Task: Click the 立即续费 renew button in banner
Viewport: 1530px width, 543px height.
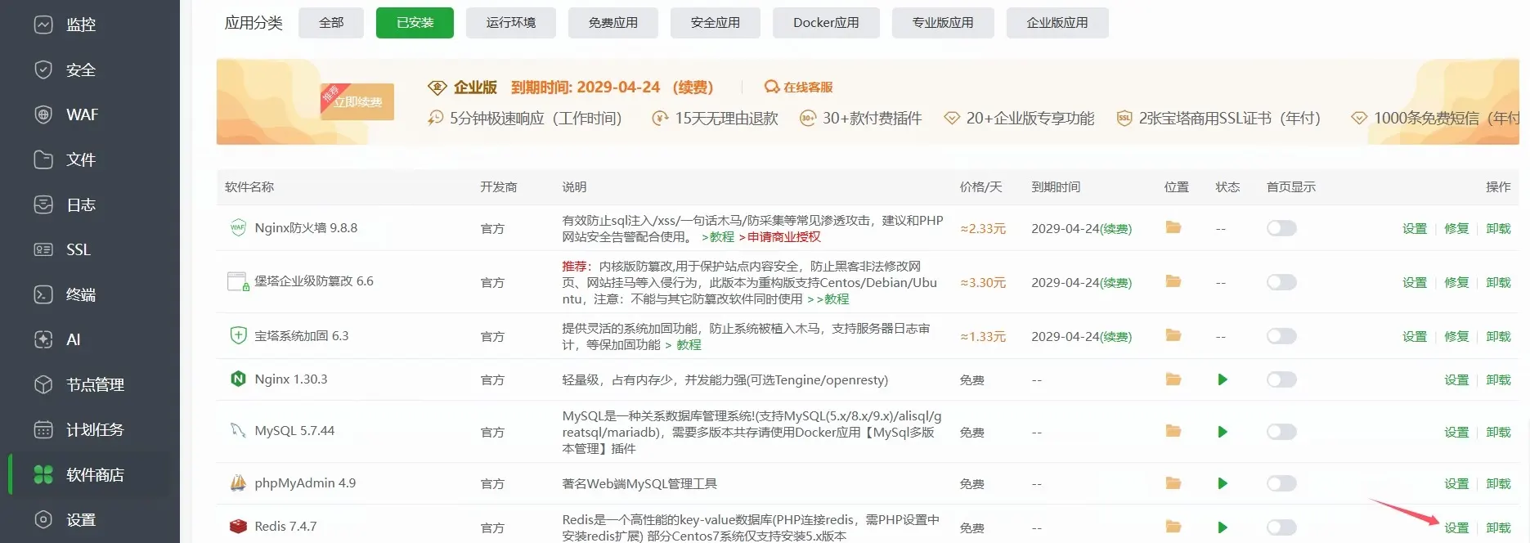Action: (357, 101)
